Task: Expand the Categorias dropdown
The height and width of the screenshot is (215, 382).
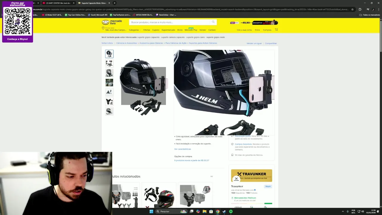Action: (135, 30)
